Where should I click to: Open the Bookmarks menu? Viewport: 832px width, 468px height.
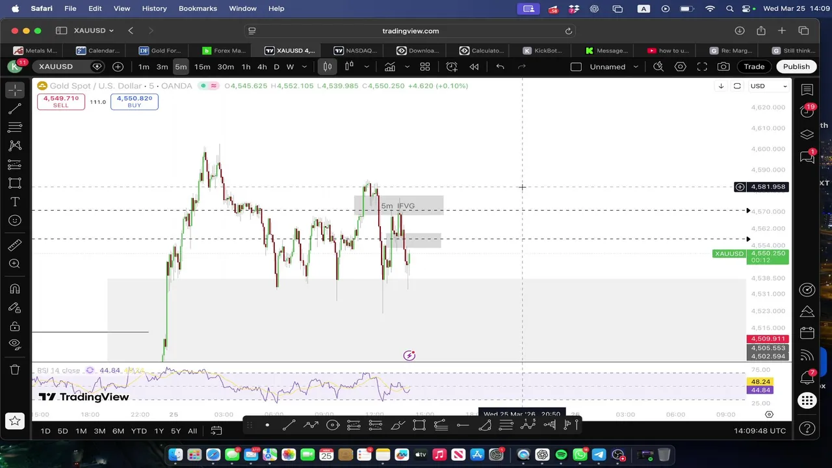[198, 8]
